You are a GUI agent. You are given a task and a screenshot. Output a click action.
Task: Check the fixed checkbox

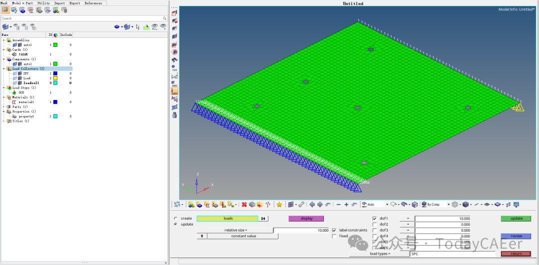pyautogui.click(x=334, y=236)
